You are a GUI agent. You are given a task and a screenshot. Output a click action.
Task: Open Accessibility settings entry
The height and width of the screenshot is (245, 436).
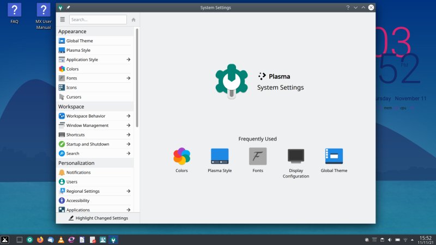(x=77, y=200)
